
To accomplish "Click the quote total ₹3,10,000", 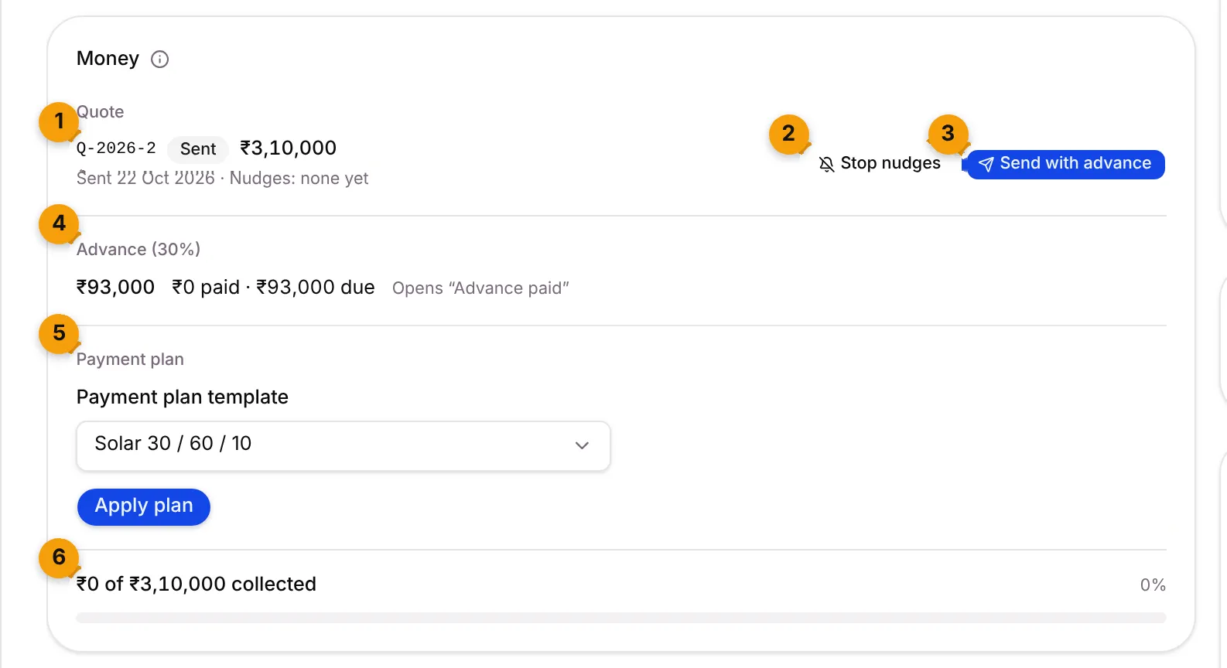I will click(289, 148).
